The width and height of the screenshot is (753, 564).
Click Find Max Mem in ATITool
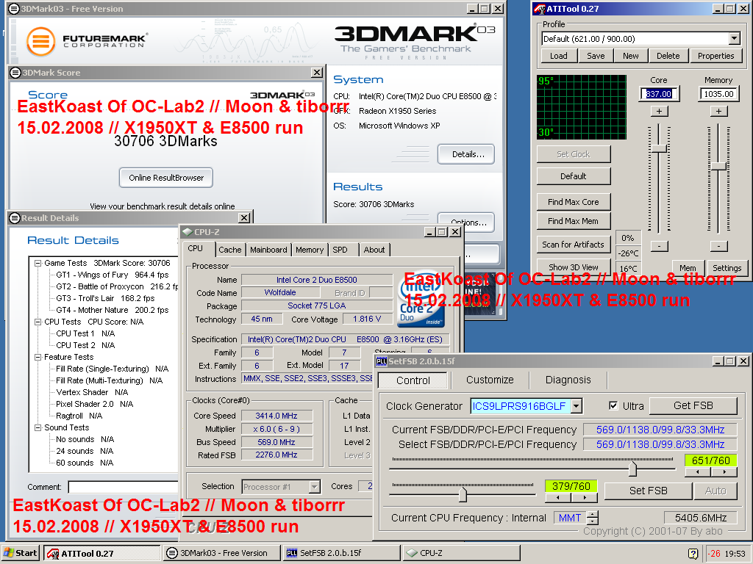pyautogui.click(x=574, y=221)
